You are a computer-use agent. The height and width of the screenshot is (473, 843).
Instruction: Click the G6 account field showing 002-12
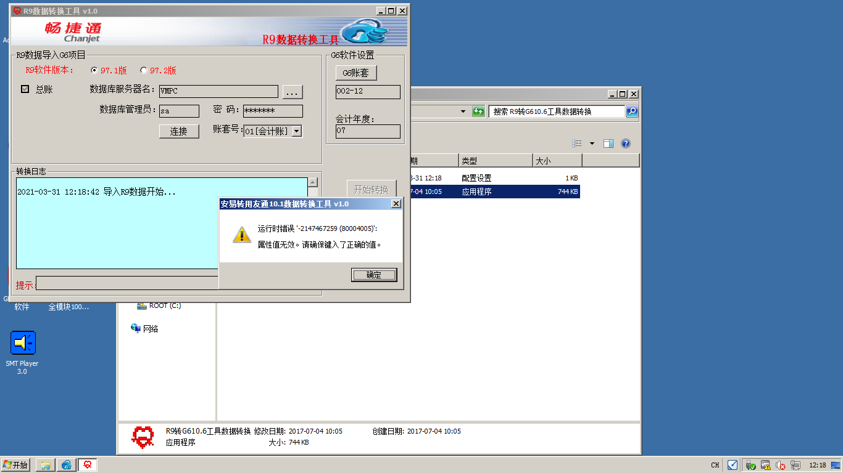(x=368, y=92)
